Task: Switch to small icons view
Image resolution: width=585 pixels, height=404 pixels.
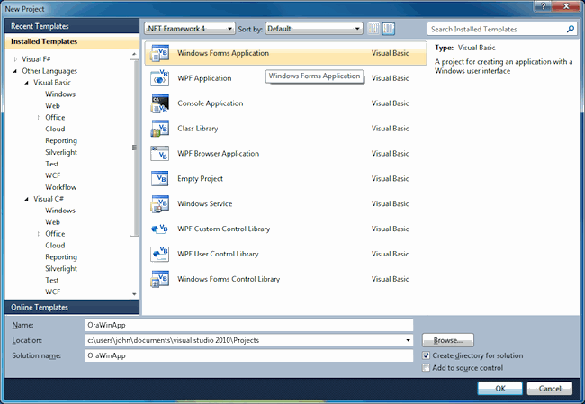Action: coord(373,29)
